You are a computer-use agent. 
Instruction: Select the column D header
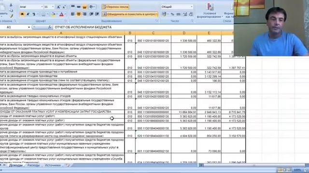click(x=184, y=33)
